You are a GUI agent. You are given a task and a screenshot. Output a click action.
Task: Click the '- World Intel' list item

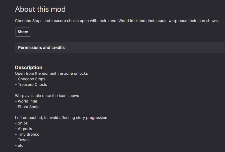[x=26, y=101]
